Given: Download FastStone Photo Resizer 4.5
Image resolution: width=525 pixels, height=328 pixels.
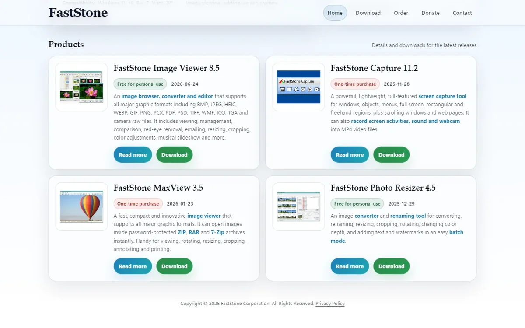Looking at the screenshot, I should [x=392, y=266].
